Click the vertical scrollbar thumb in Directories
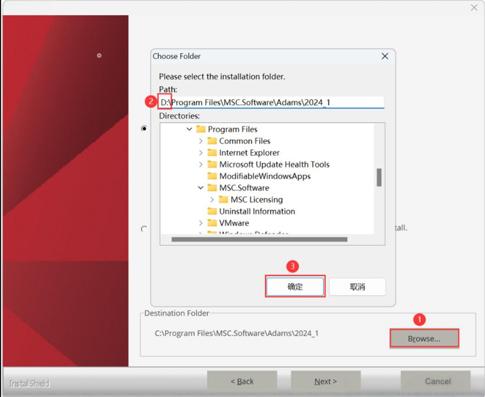 point(379,178)
